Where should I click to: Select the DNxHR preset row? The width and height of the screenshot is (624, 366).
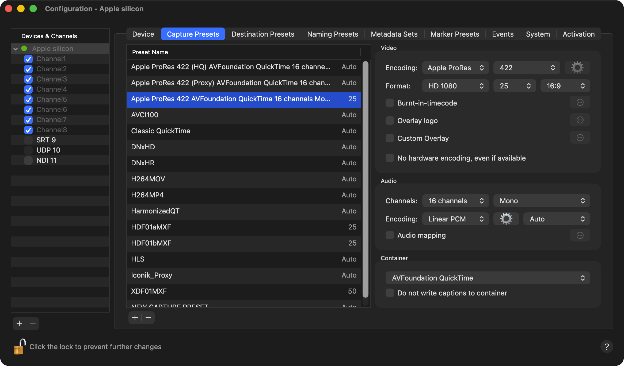pos(244,163)
